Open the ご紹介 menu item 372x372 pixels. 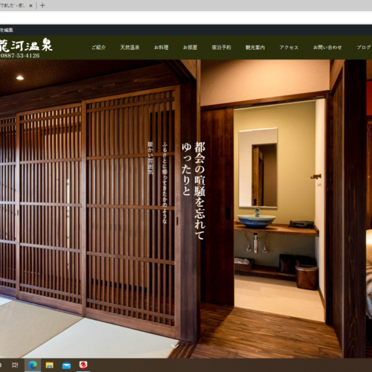coord(99,48)
